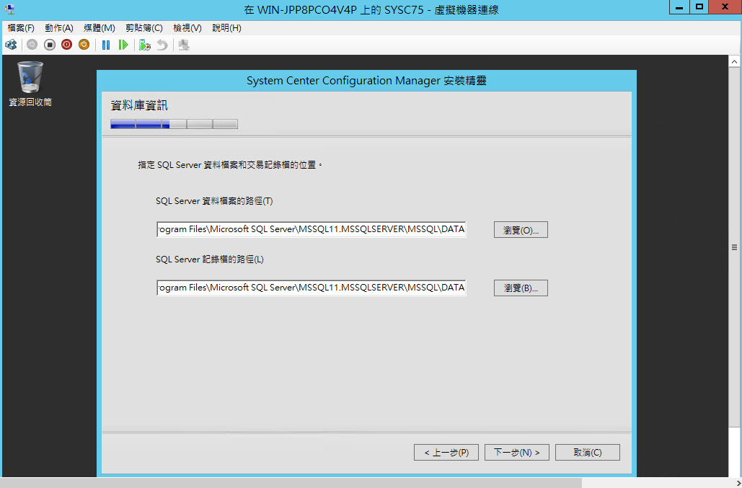Viewport: 742px width, 488px height.
Task: Select the 資源回收筒 desktop icon
Action: [30, 84]
